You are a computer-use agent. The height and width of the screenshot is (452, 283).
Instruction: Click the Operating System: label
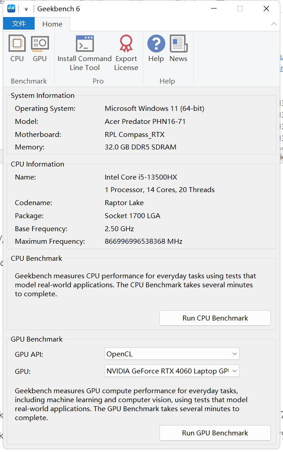pos(45,108)
